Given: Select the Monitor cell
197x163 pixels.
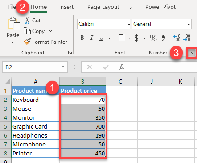Looking at the screenshot, I should pos(35,117).
